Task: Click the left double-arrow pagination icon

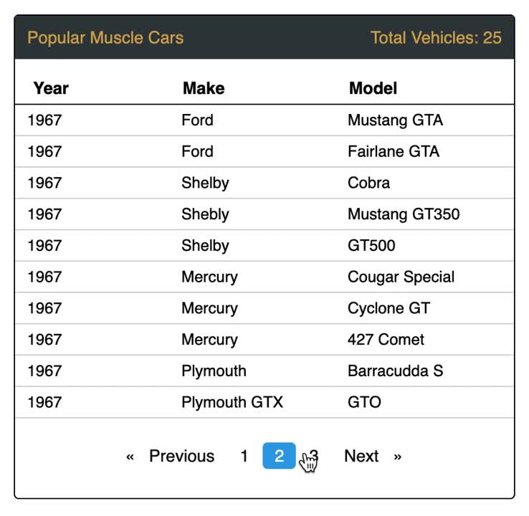Action: pyautogui.click(x=130, y=457)
